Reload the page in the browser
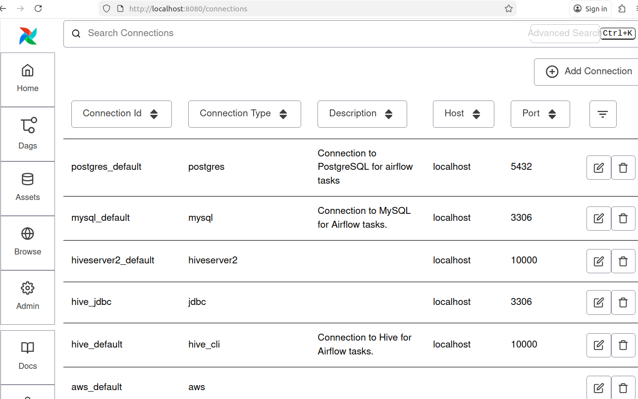638x399 pixels. (x=38, y=8)
